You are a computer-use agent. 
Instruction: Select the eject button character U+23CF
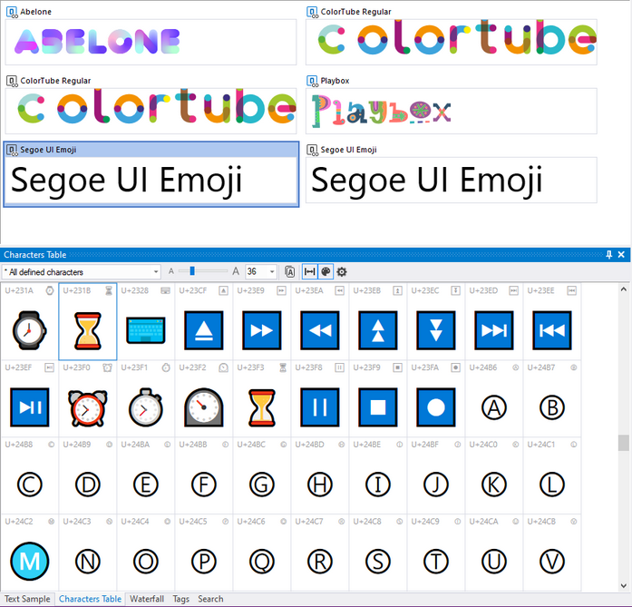203,321
